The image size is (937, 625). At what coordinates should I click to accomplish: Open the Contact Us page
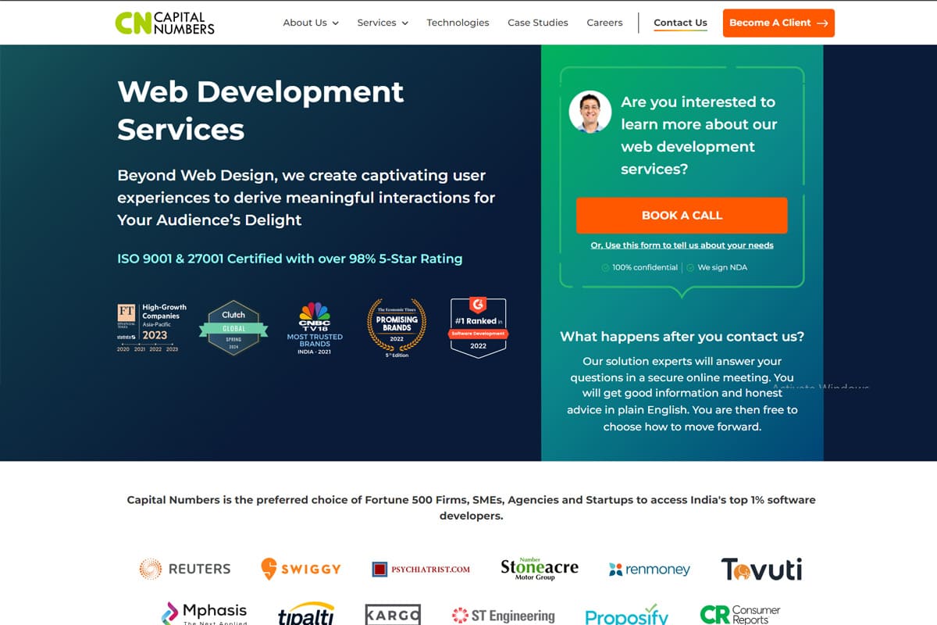[680, 23]
